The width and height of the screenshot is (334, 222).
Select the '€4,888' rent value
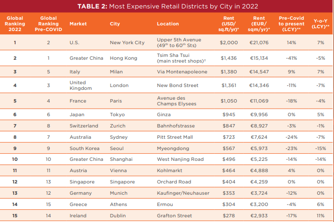click(259, 170)
